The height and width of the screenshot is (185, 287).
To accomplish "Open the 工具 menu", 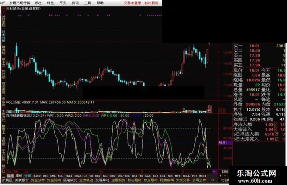I will point(88,3).
